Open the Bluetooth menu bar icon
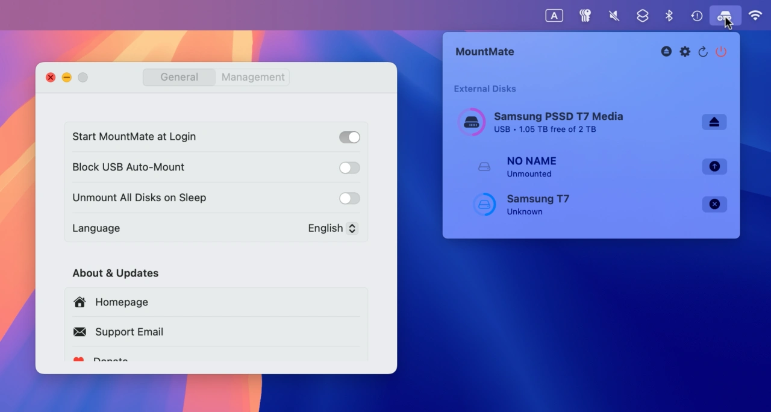 tap(669, 16)
